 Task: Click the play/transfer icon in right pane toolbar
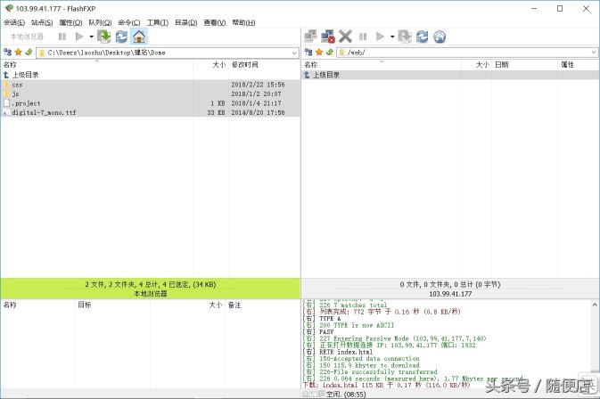(x=381, y=37)
